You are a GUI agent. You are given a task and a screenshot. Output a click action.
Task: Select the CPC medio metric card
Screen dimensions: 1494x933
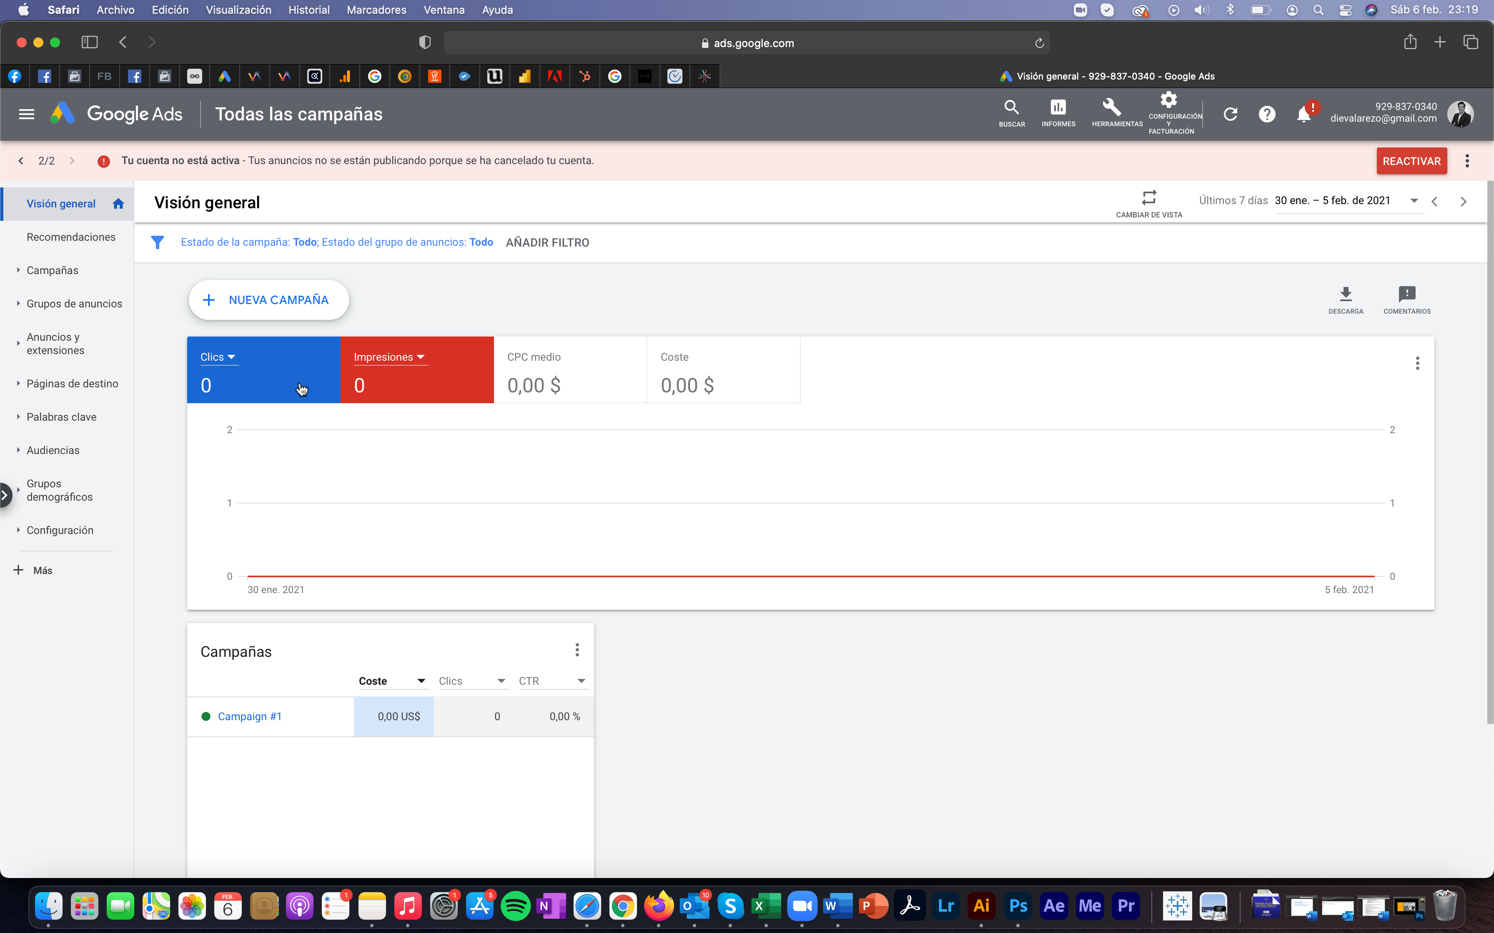tap(570, 370)
